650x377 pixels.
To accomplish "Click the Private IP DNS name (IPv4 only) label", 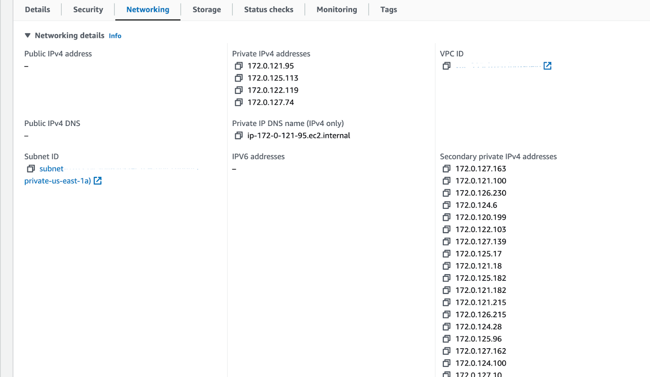I will point(288,123).
